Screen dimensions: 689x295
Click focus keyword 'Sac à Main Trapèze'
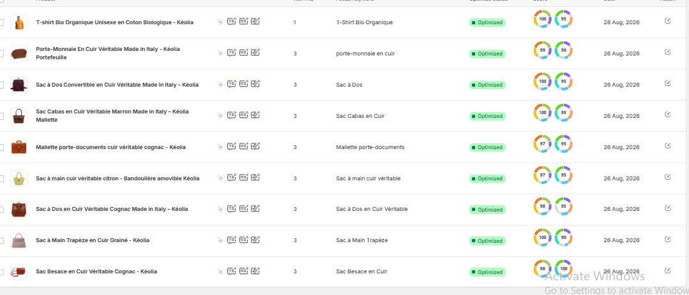tap(362, 240)
